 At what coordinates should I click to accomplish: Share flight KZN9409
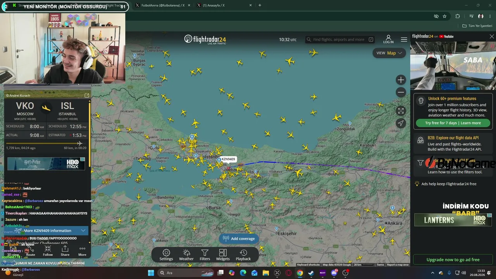tap(65, 251)
